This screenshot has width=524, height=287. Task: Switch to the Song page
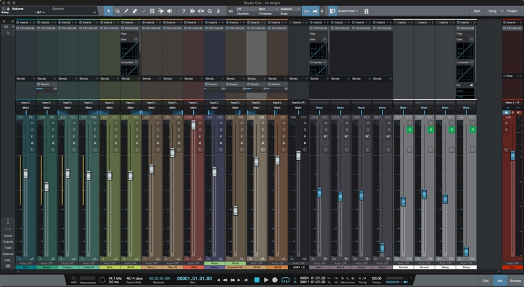coord(494,11)
